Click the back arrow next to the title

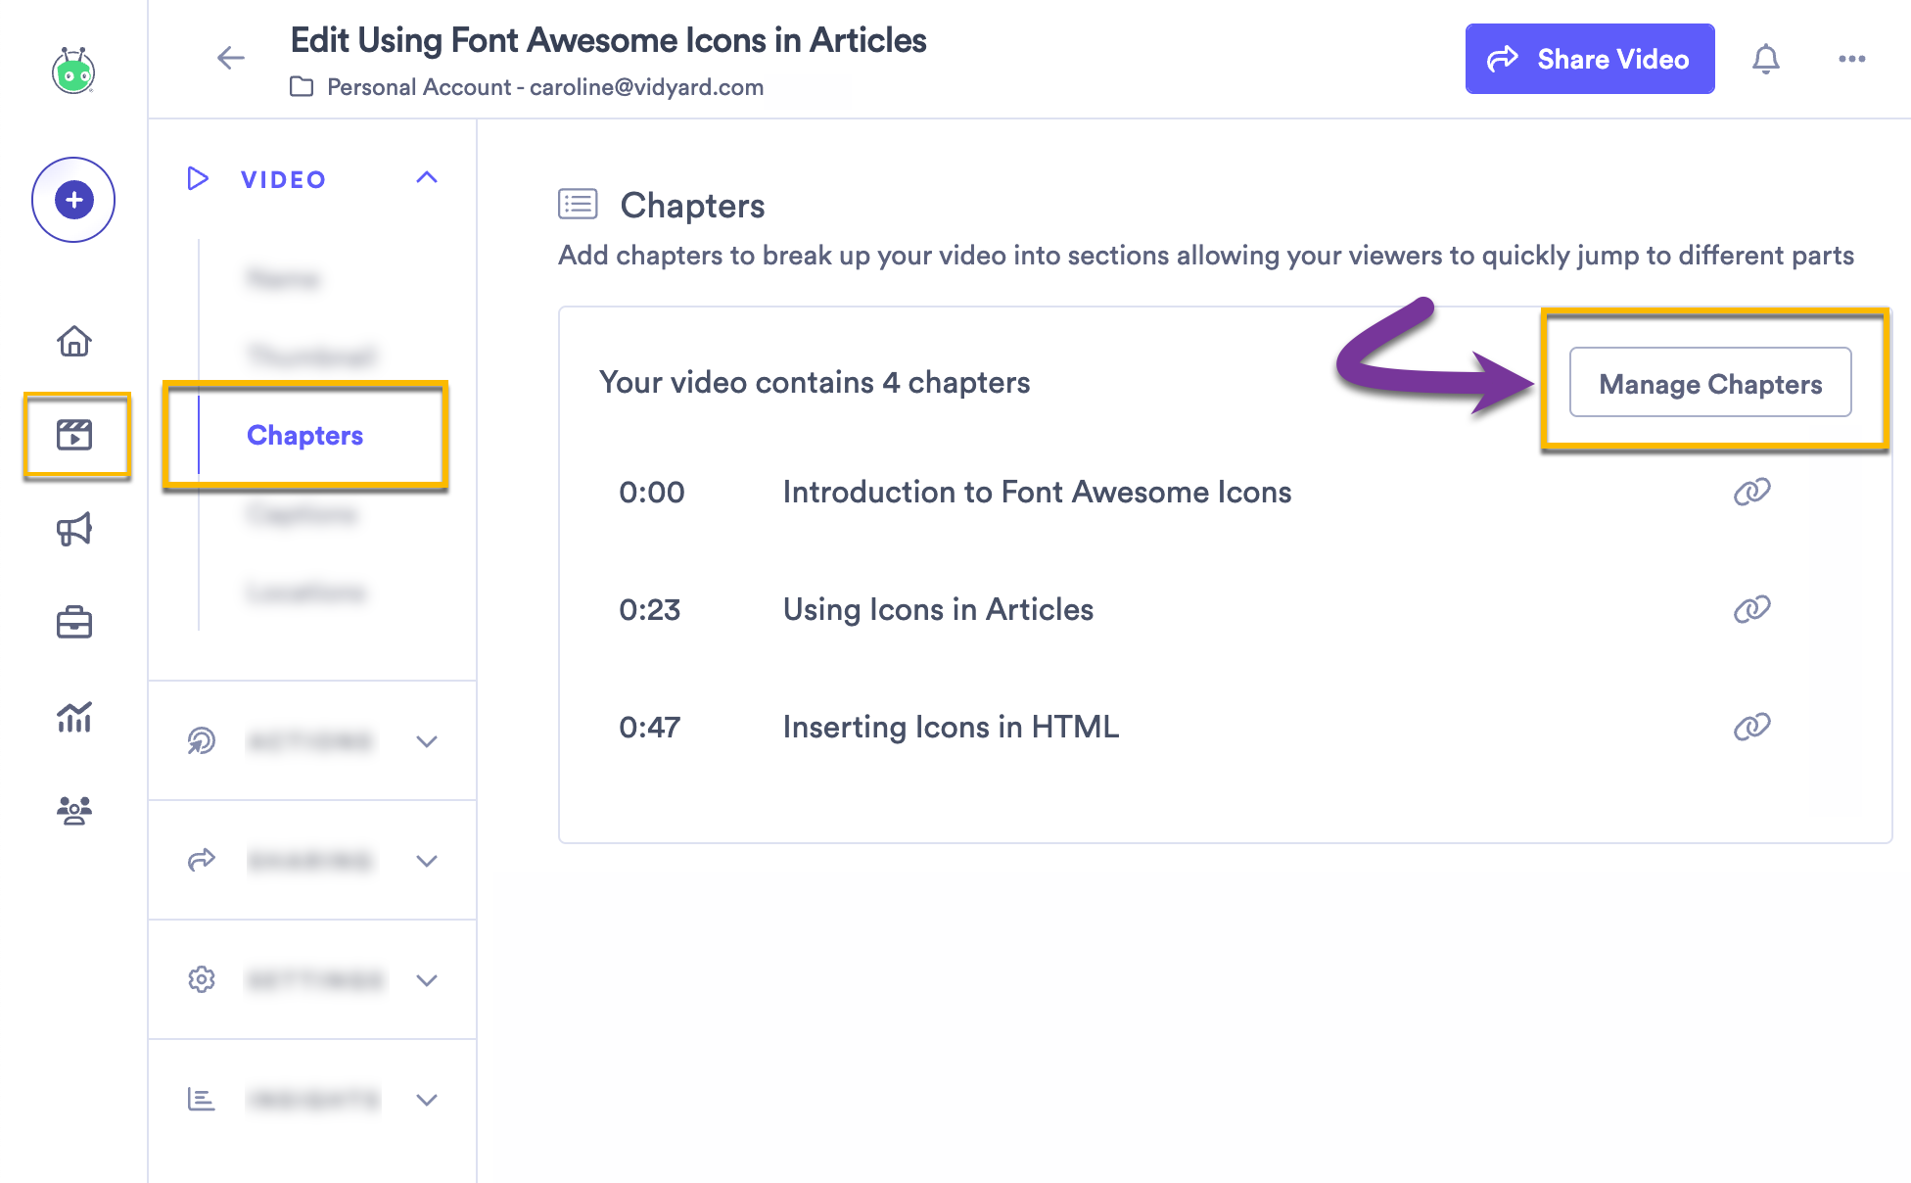click(231, 58)
